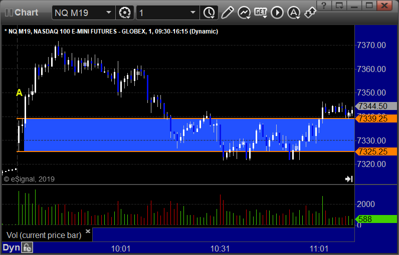Click the 7350.00 price axis label
This screenshot has width=399, height=255.
tap(371, 92)
